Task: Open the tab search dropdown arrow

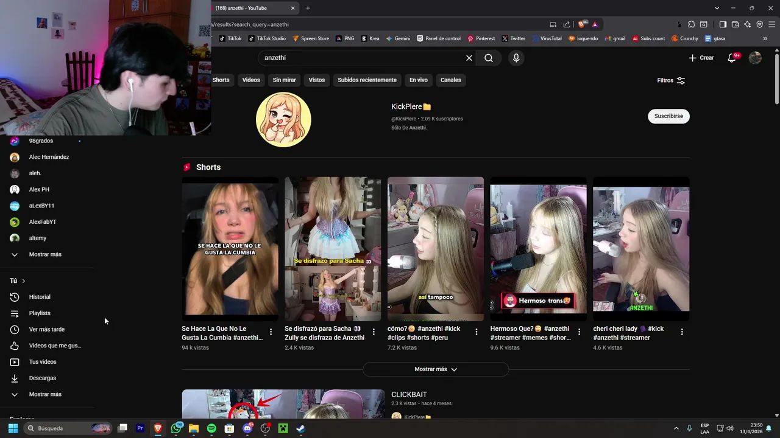Action: tap(717, 8)
